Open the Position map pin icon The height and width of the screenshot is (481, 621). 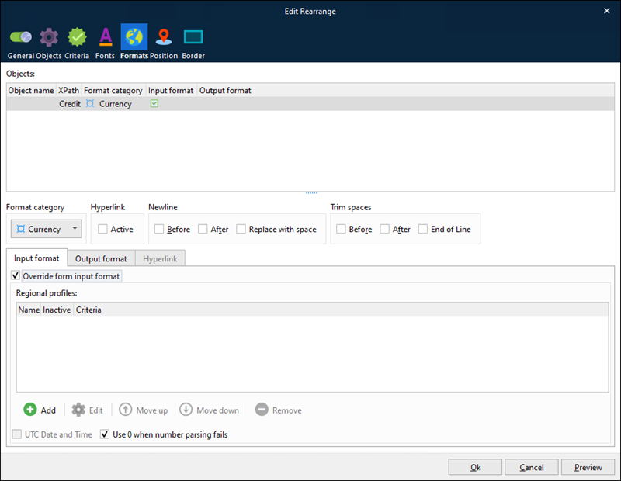tap(164, 36)
